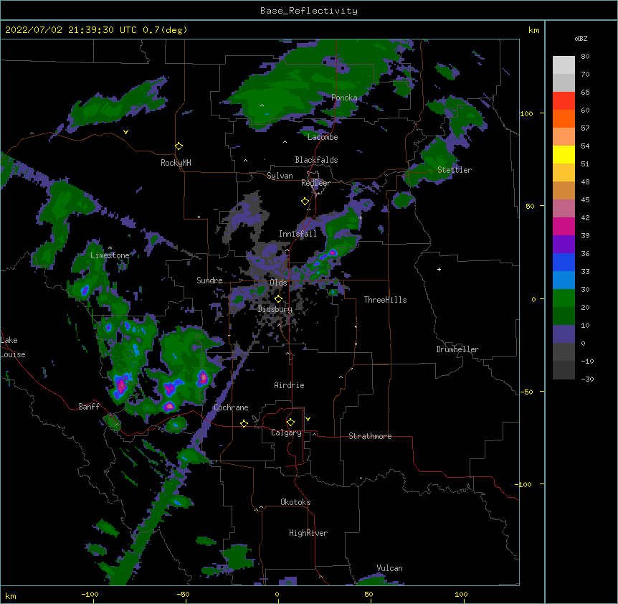
Task: Choose the orange 60 dBZ legend swatch
Action: pos(564,118)
